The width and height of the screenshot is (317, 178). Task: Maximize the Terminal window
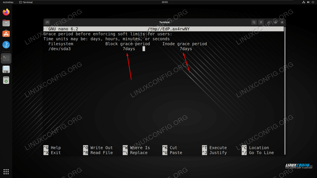(276, 22)
